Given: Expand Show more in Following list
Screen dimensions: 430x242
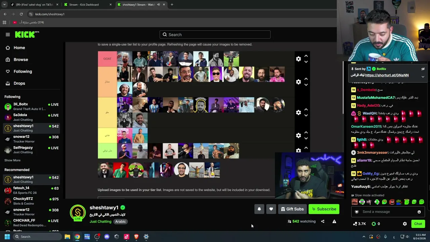Looking at the screenshot, I should [12, 160].
